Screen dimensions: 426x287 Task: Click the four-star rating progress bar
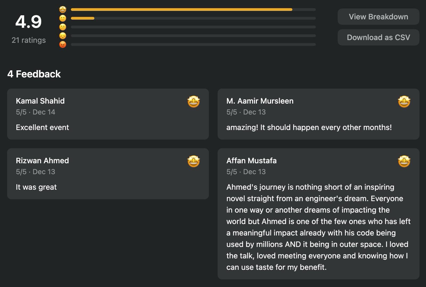point(193,18)
